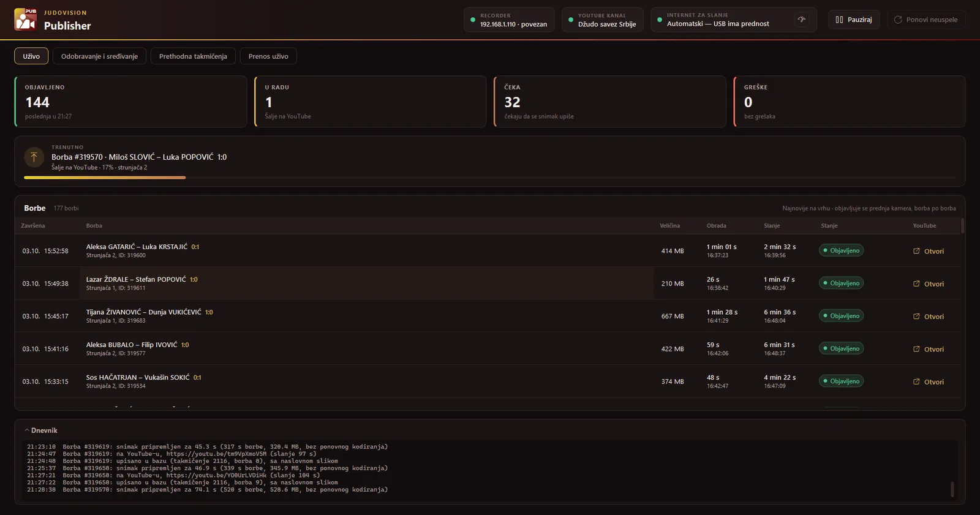980x515 pixels.
Task: Click the Dnevnik log scrollbar
Action: coord(952,489)
